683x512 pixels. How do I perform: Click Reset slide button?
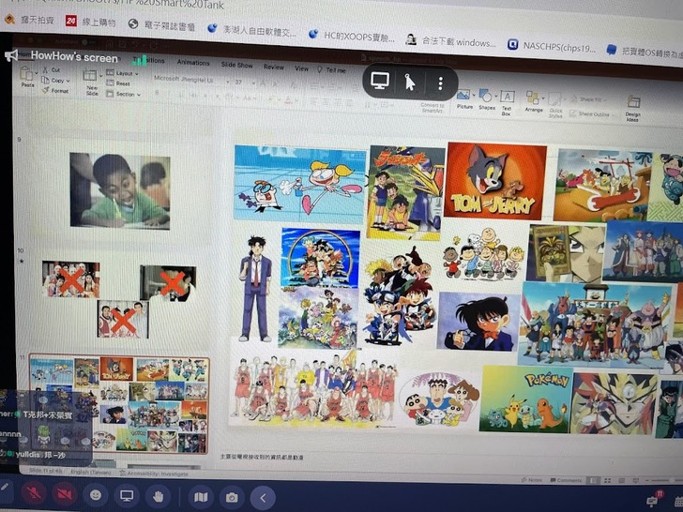pyautogui.click(x=118, y=83)
